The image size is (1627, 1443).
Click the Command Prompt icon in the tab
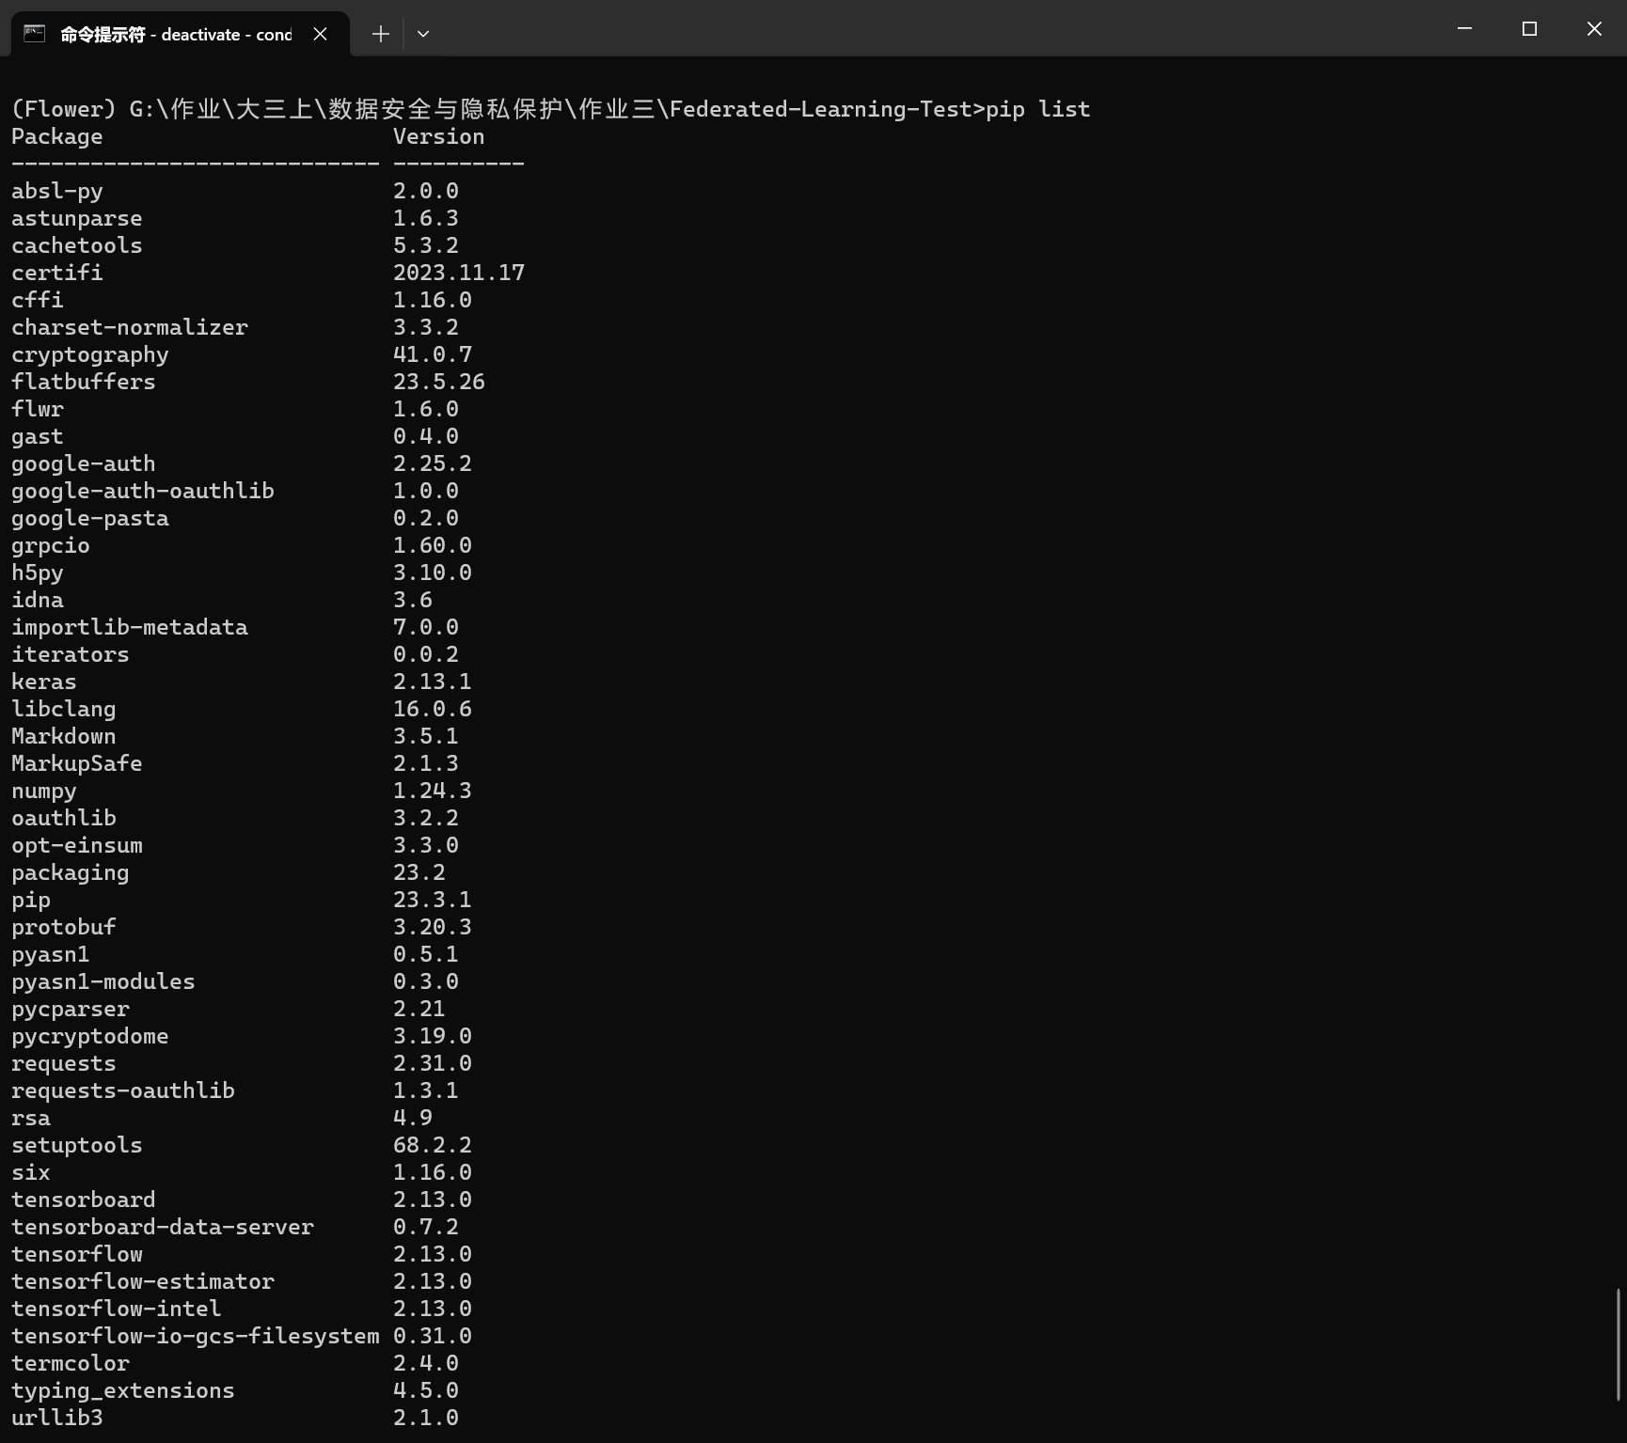tap(35, 34)
